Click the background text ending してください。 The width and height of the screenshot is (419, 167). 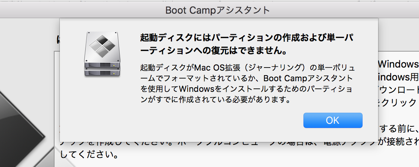coord(89,154)
